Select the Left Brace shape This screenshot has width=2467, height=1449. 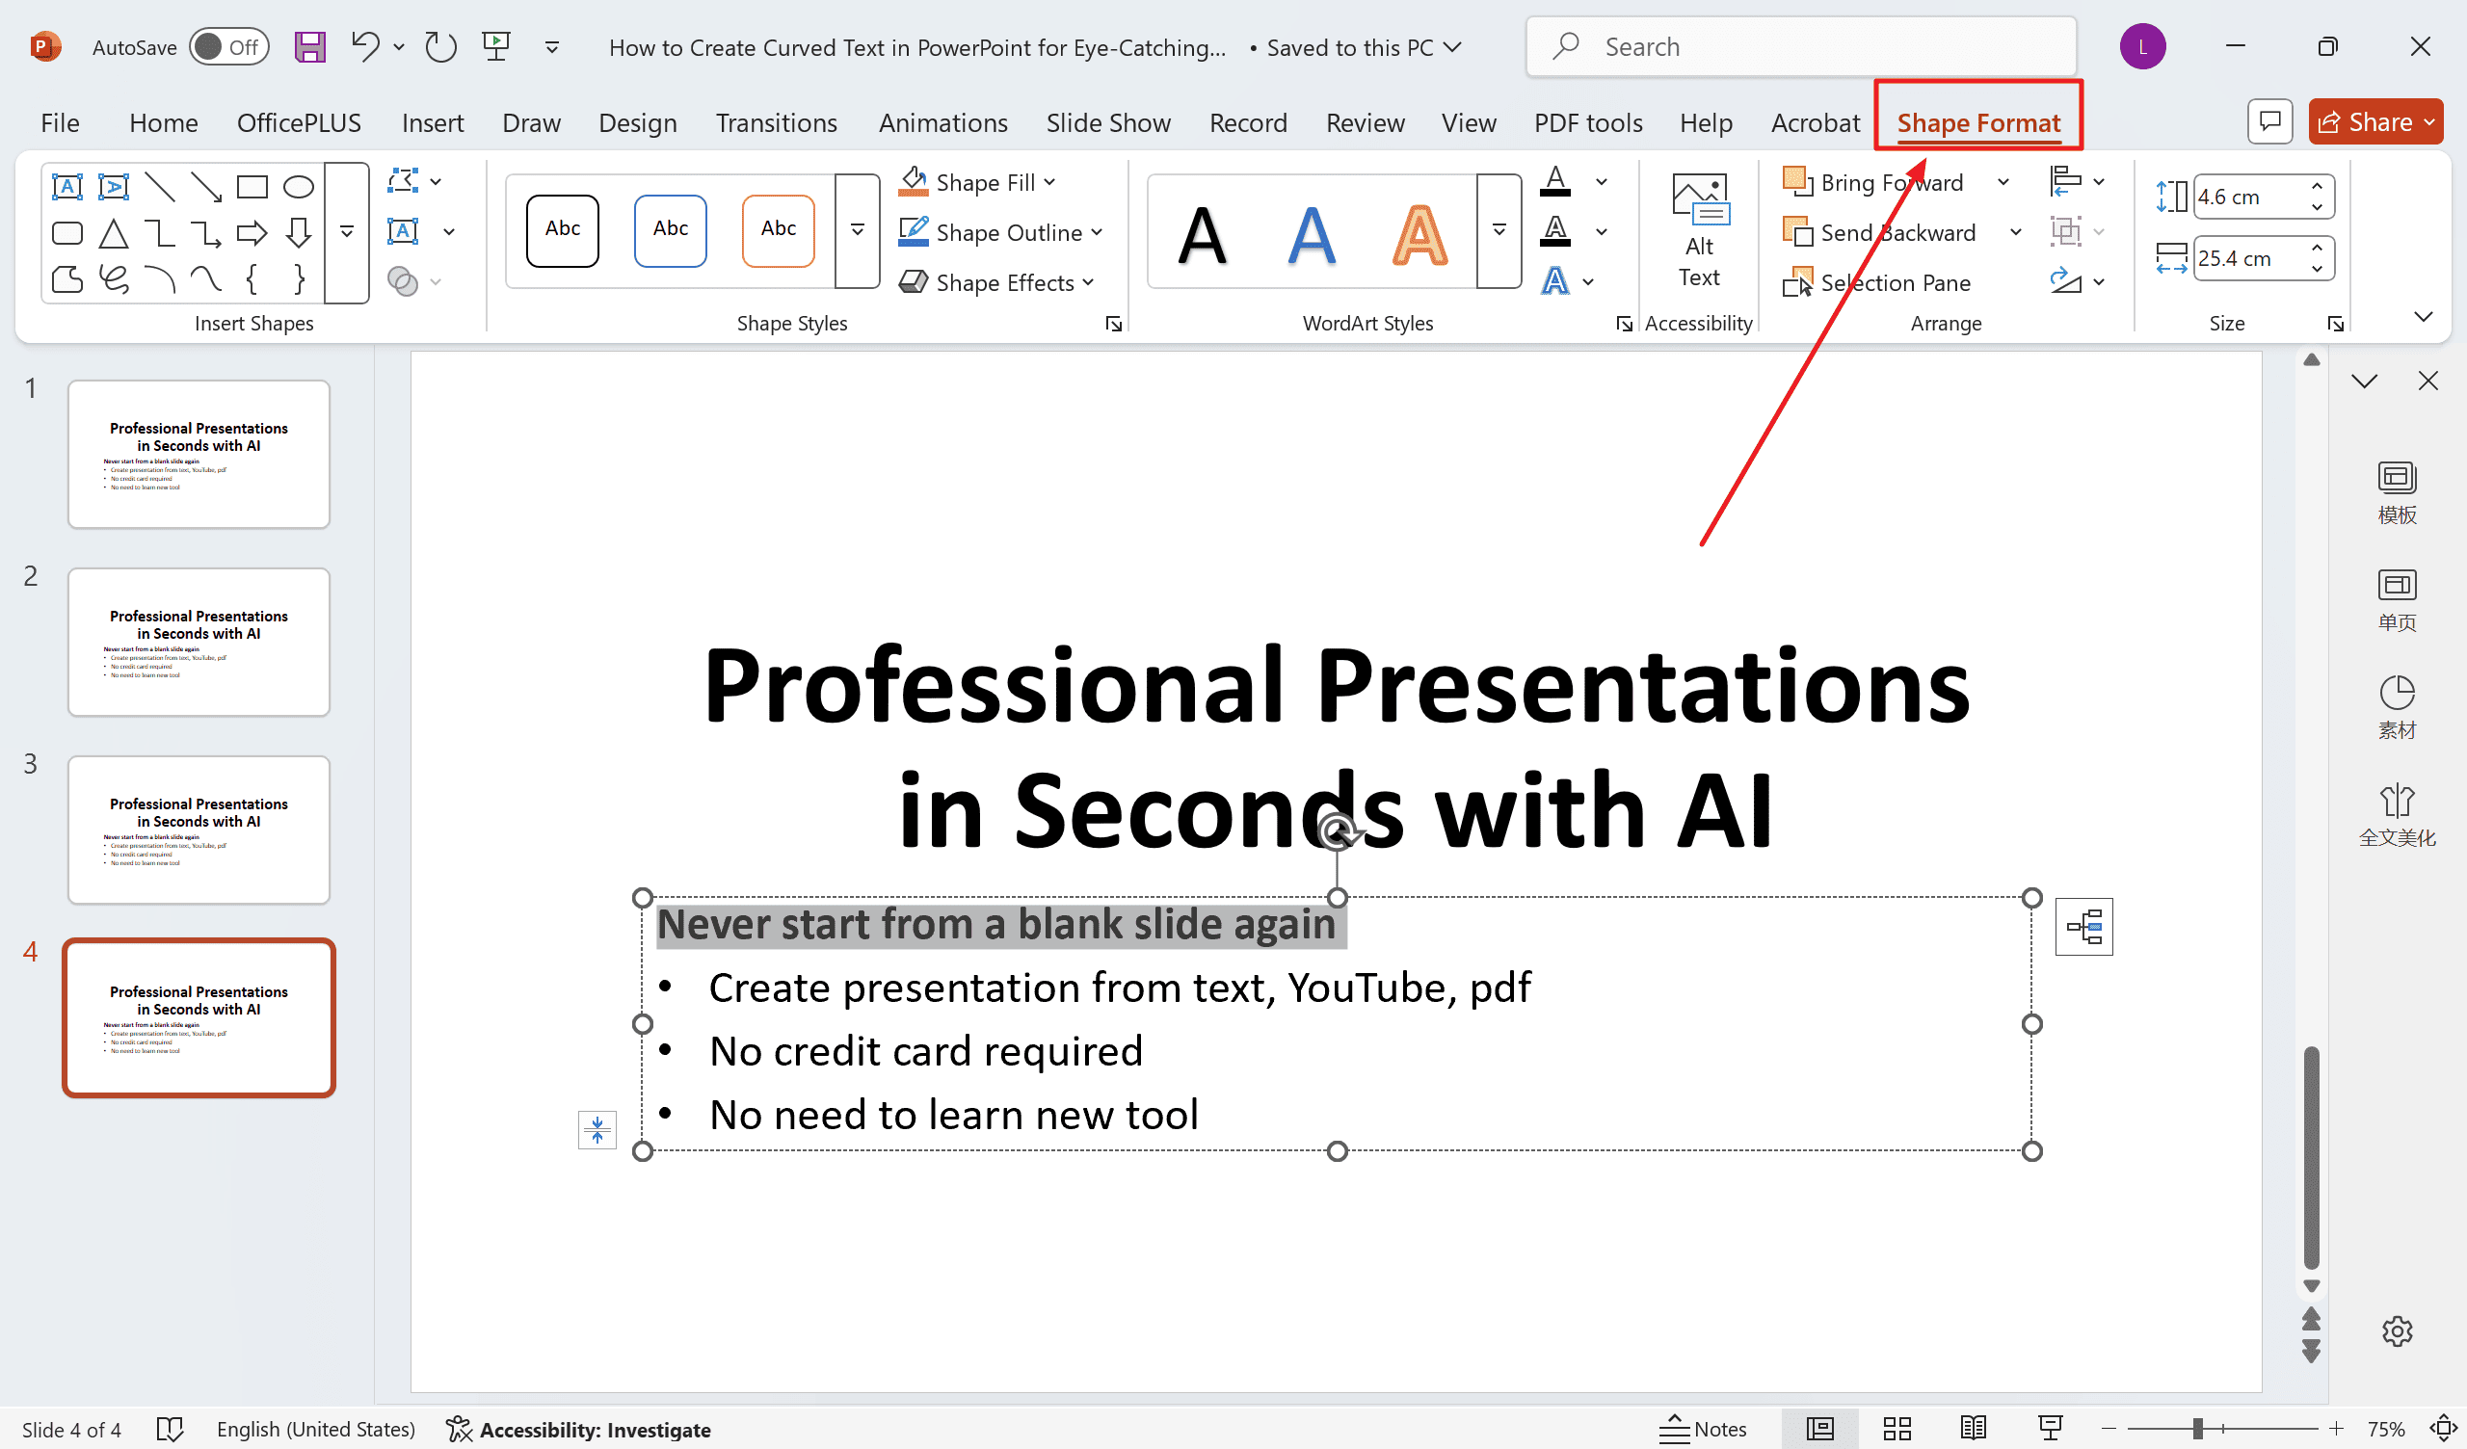click(252, 280)
